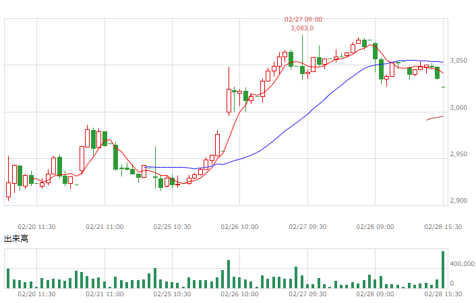Click 02/26 10:00 label under the price chart
Image resolution: width=476 pixels, height=303 pixels.
[239, 227]
